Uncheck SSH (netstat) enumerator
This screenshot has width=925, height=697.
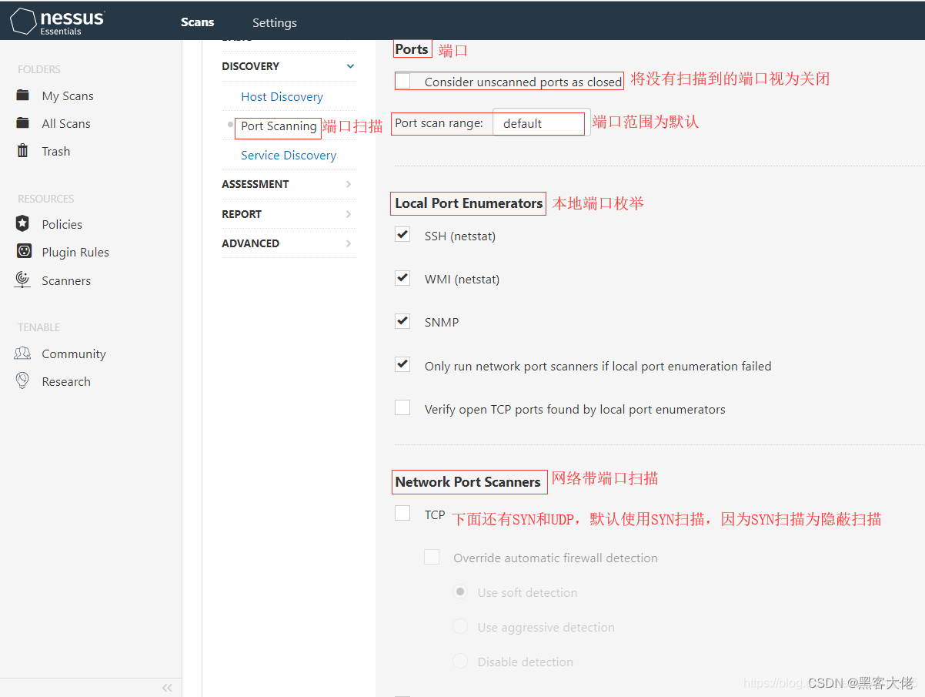pos(402,235)
